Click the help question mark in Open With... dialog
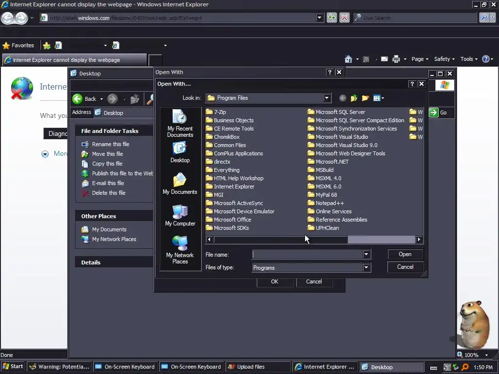Viewport: 499px width, 374px height. click(412, 84)
